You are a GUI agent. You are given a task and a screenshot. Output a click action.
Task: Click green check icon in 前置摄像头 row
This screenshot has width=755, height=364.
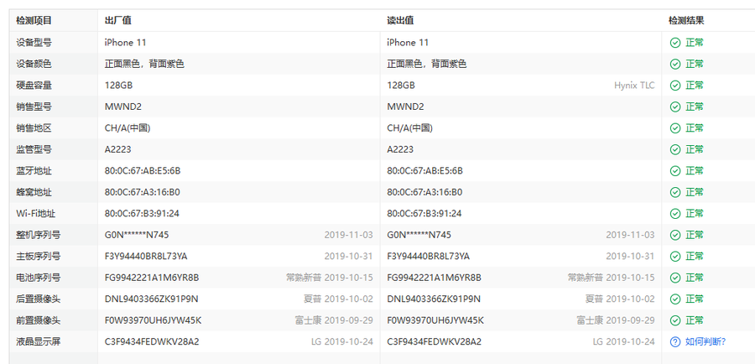[675, 320]
